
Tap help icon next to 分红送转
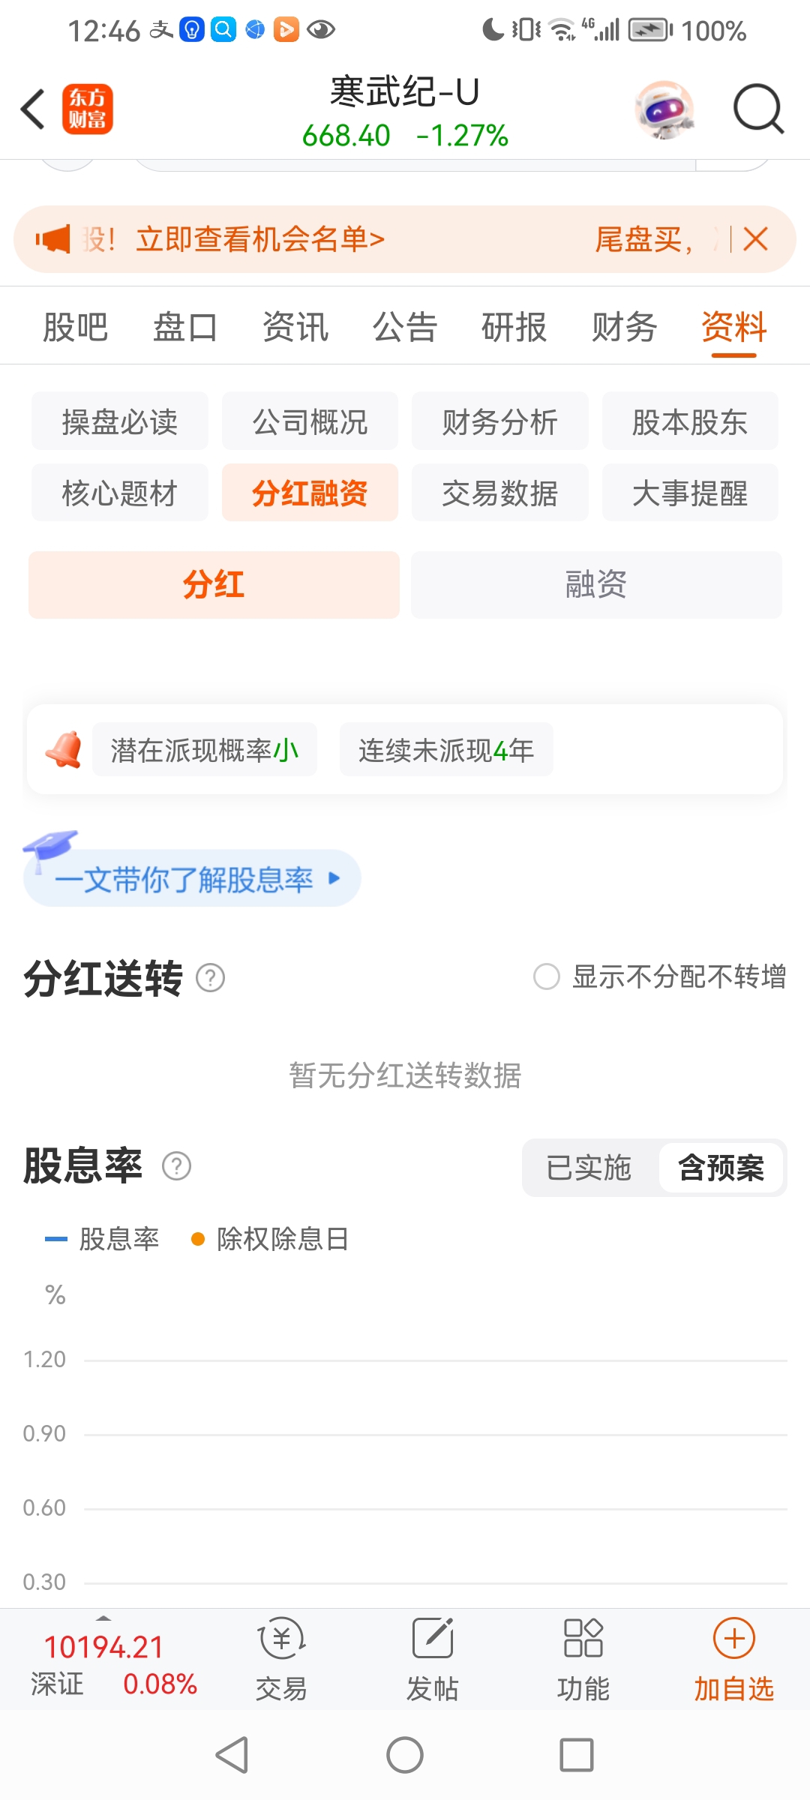(x=210, y=978)
